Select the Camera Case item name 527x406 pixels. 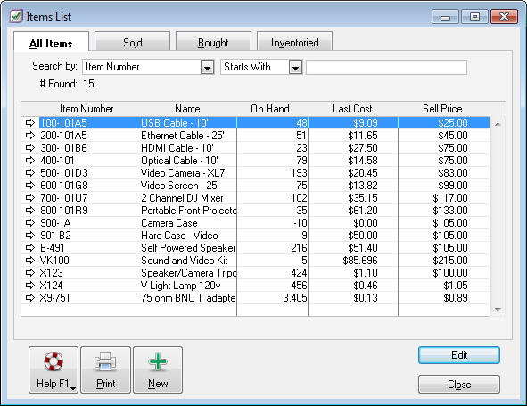pyautogui.click(x=169, y=223)
